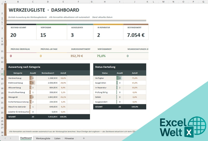Select the Auswertung nach Kategorie header
The height and width of the screenshot is (141, 208).
tap(48, 67)
